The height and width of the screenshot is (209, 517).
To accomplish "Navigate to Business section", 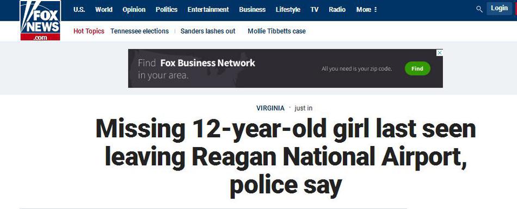I will 252,10.
